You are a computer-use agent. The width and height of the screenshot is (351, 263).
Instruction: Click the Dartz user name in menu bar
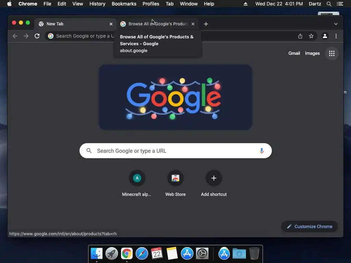[x=315, y=4]
